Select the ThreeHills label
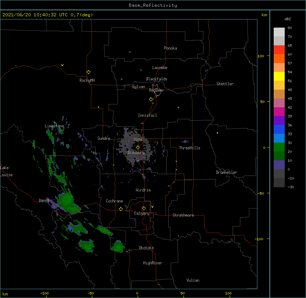306x298 pixels. (190, 148)
